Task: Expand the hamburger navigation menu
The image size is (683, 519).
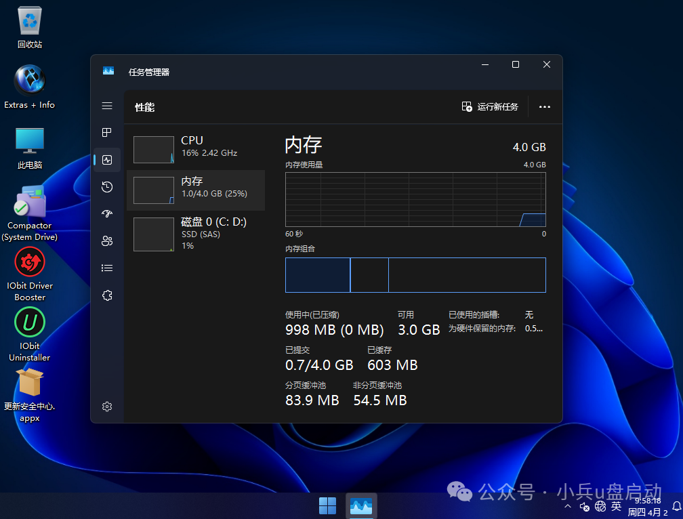Action: 107,106
